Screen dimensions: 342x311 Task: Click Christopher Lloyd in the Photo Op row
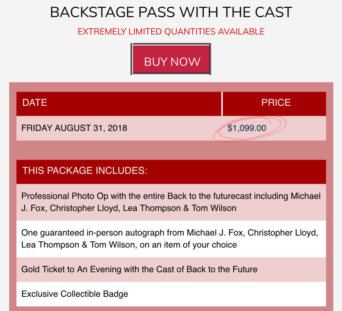[85, 208]
